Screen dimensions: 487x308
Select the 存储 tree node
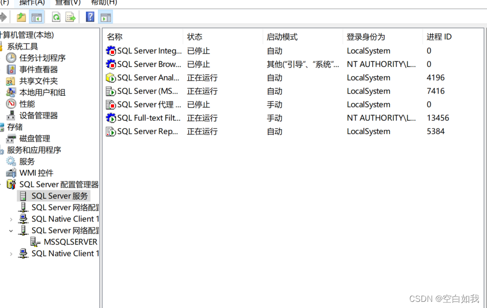(x=15, y=127)
